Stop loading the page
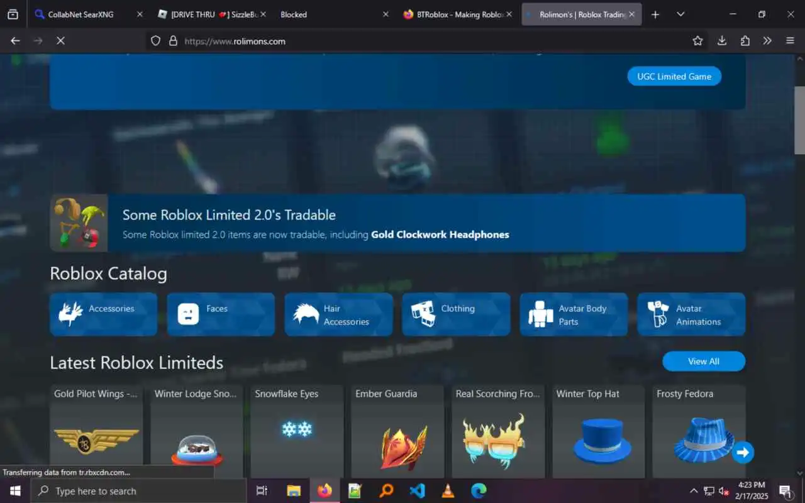The height and width of the screenshot is (503, 805). click(60, 41)
